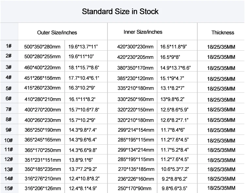245x193 pixels.
Task: Click inner size 420*230*205mm cell
Action: point(135,57)
